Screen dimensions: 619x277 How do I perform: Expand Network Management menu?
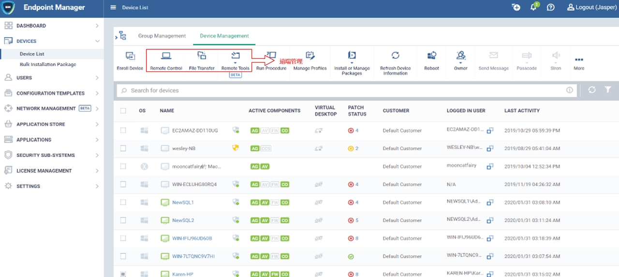tap(52, 109)
